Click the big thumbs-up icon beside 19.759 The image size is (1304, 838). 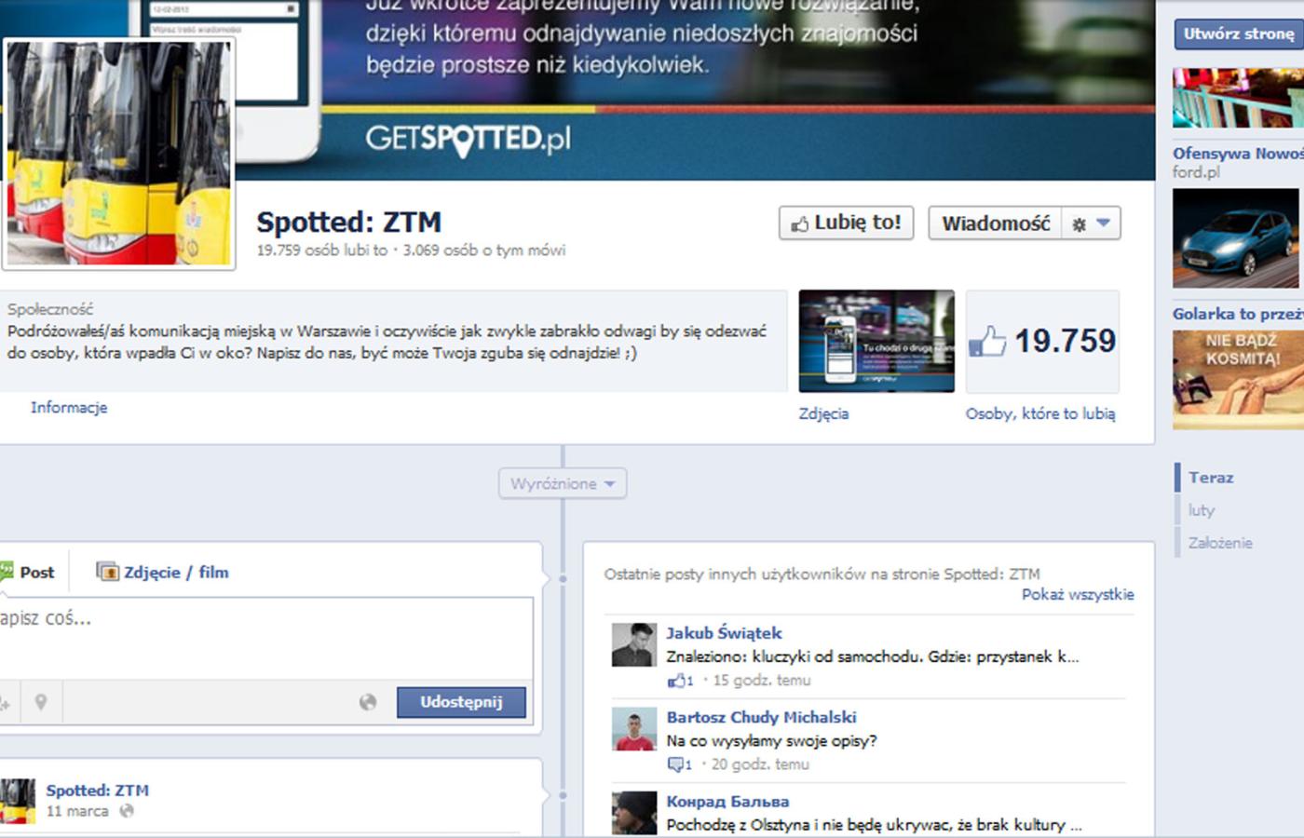click(987, 342)
